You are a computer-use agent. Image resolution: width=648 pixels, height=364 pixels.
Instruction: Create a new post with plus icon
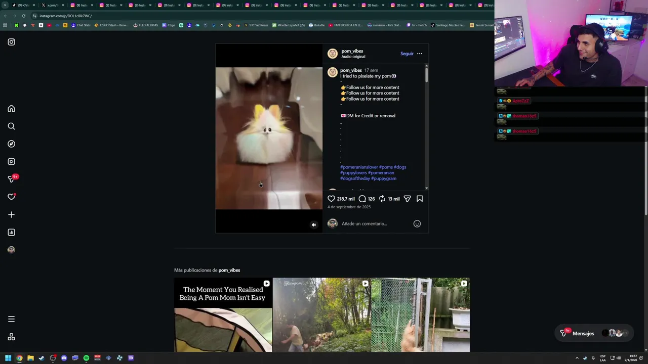click(x=11, y=215)
